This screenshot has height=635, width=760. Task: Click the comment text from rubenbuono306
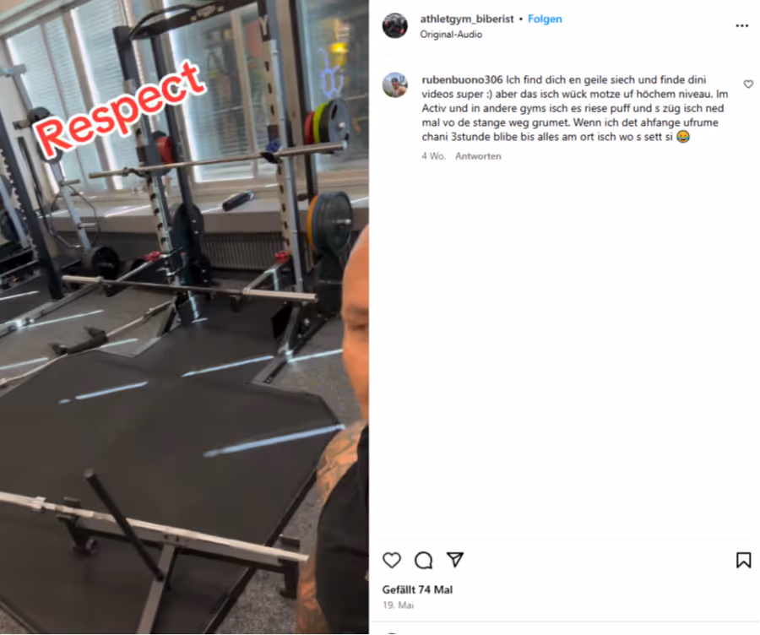click(x=574, y=108)
